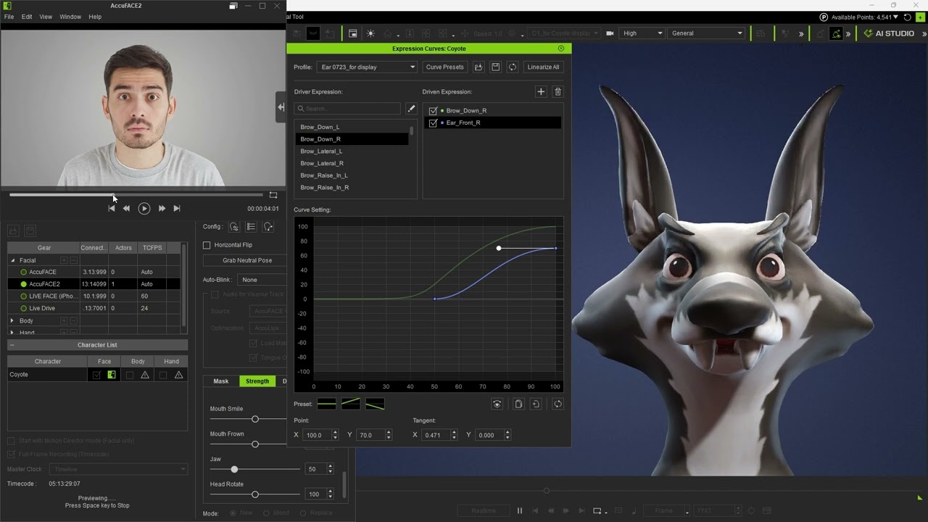Open the Edit menu in AccuFACE2
The image size is (928, 522).
[27, 17]
